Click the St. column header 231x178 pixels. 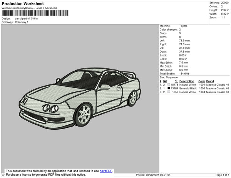[176, 81]
